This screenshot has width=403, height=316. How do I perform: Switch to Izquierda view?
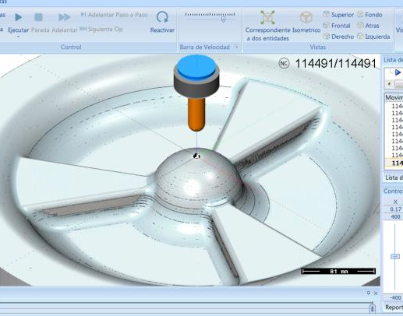[373, 37]
